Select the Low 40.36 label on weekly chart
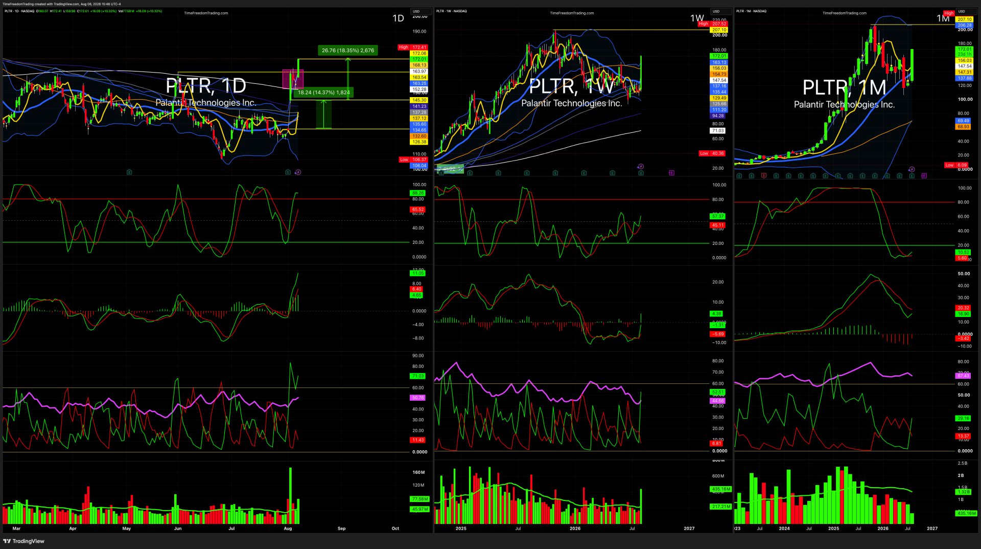The width and height of the screenshot is (981, 549). pyautogui.click(x=712, y=153)
